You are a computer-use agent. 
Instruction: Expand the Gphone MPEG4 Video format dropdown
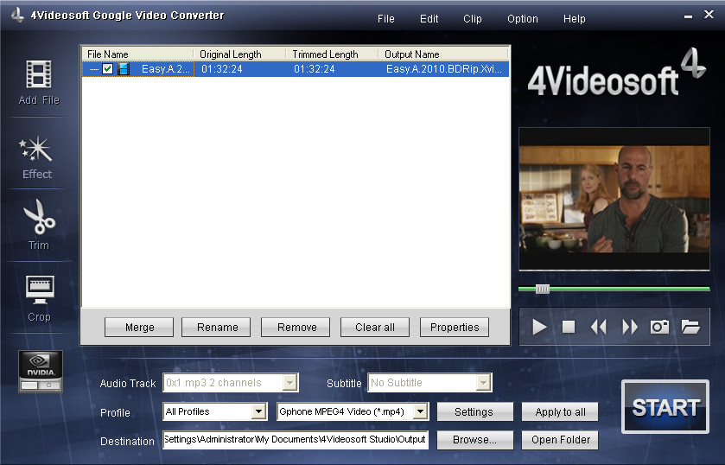[x=420, y=411]
